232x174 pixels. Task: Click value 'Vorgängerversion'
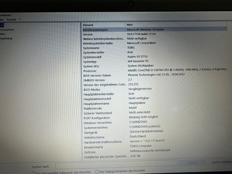[140, 89]
